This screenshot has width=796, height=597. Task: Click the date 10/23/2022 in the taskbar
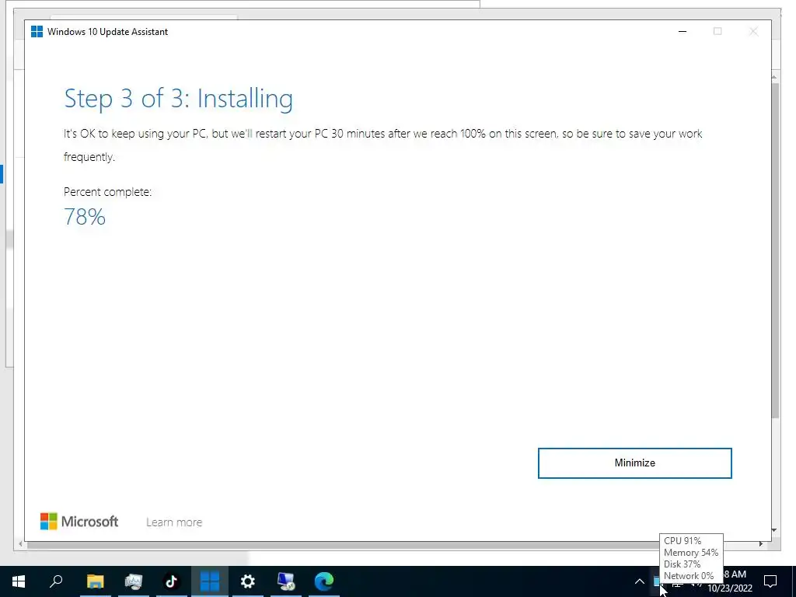click(x=730, y=588)
